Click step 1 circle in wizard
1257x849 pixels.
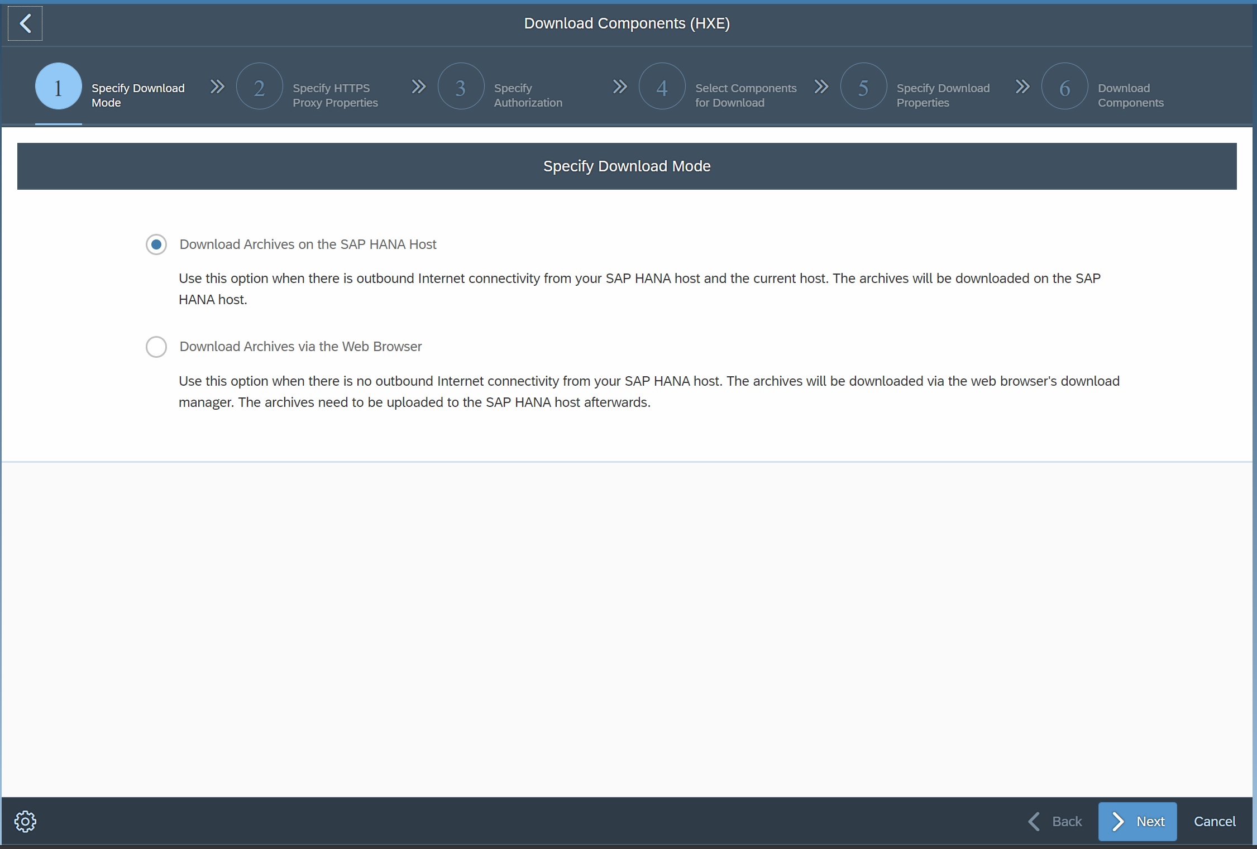[58, 87]
